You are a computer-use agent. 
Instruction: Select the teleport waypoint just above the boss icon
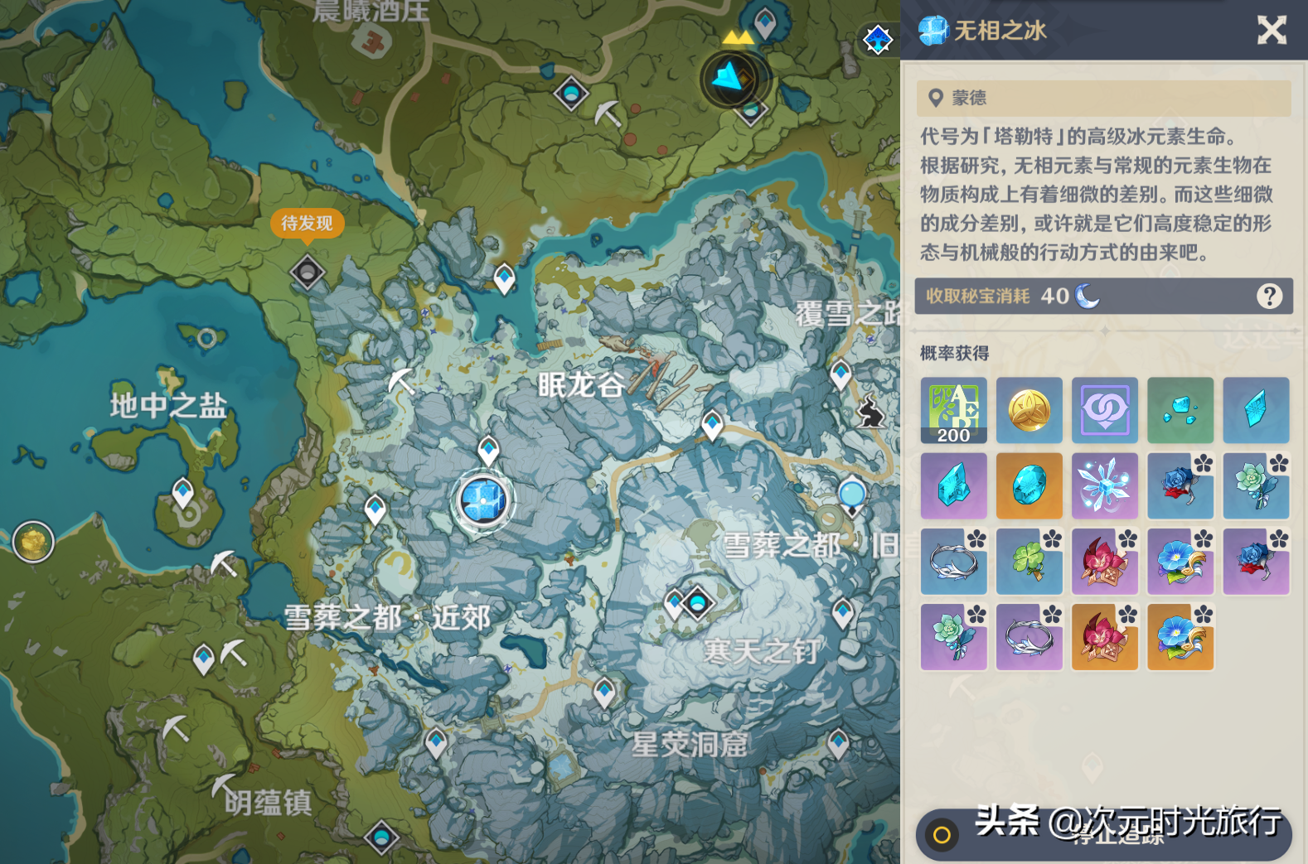(489, 451)
